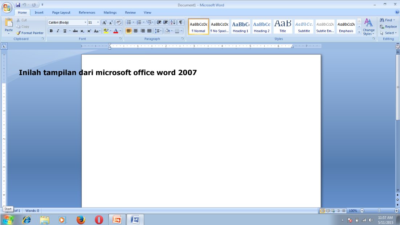Image resolution: width=400 pixels, height=225 pixels.
Task: Apply text highlight color
Action: [x=106, y=31]
